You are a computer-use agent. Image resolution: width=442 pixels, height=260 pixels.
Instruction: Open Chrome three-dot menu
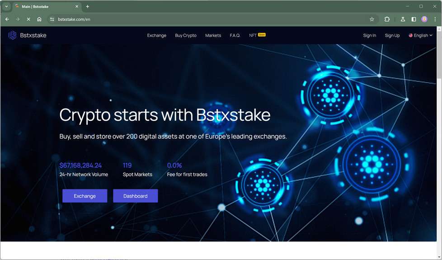[435, 19]
